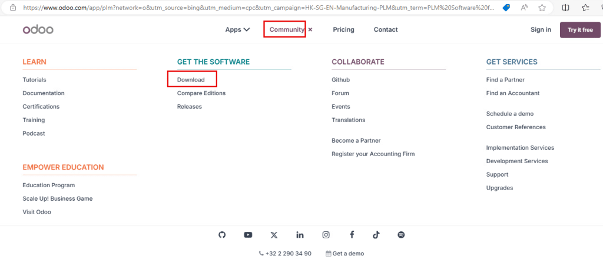
Task: Open the Documentation link
Action: point(44,93)
